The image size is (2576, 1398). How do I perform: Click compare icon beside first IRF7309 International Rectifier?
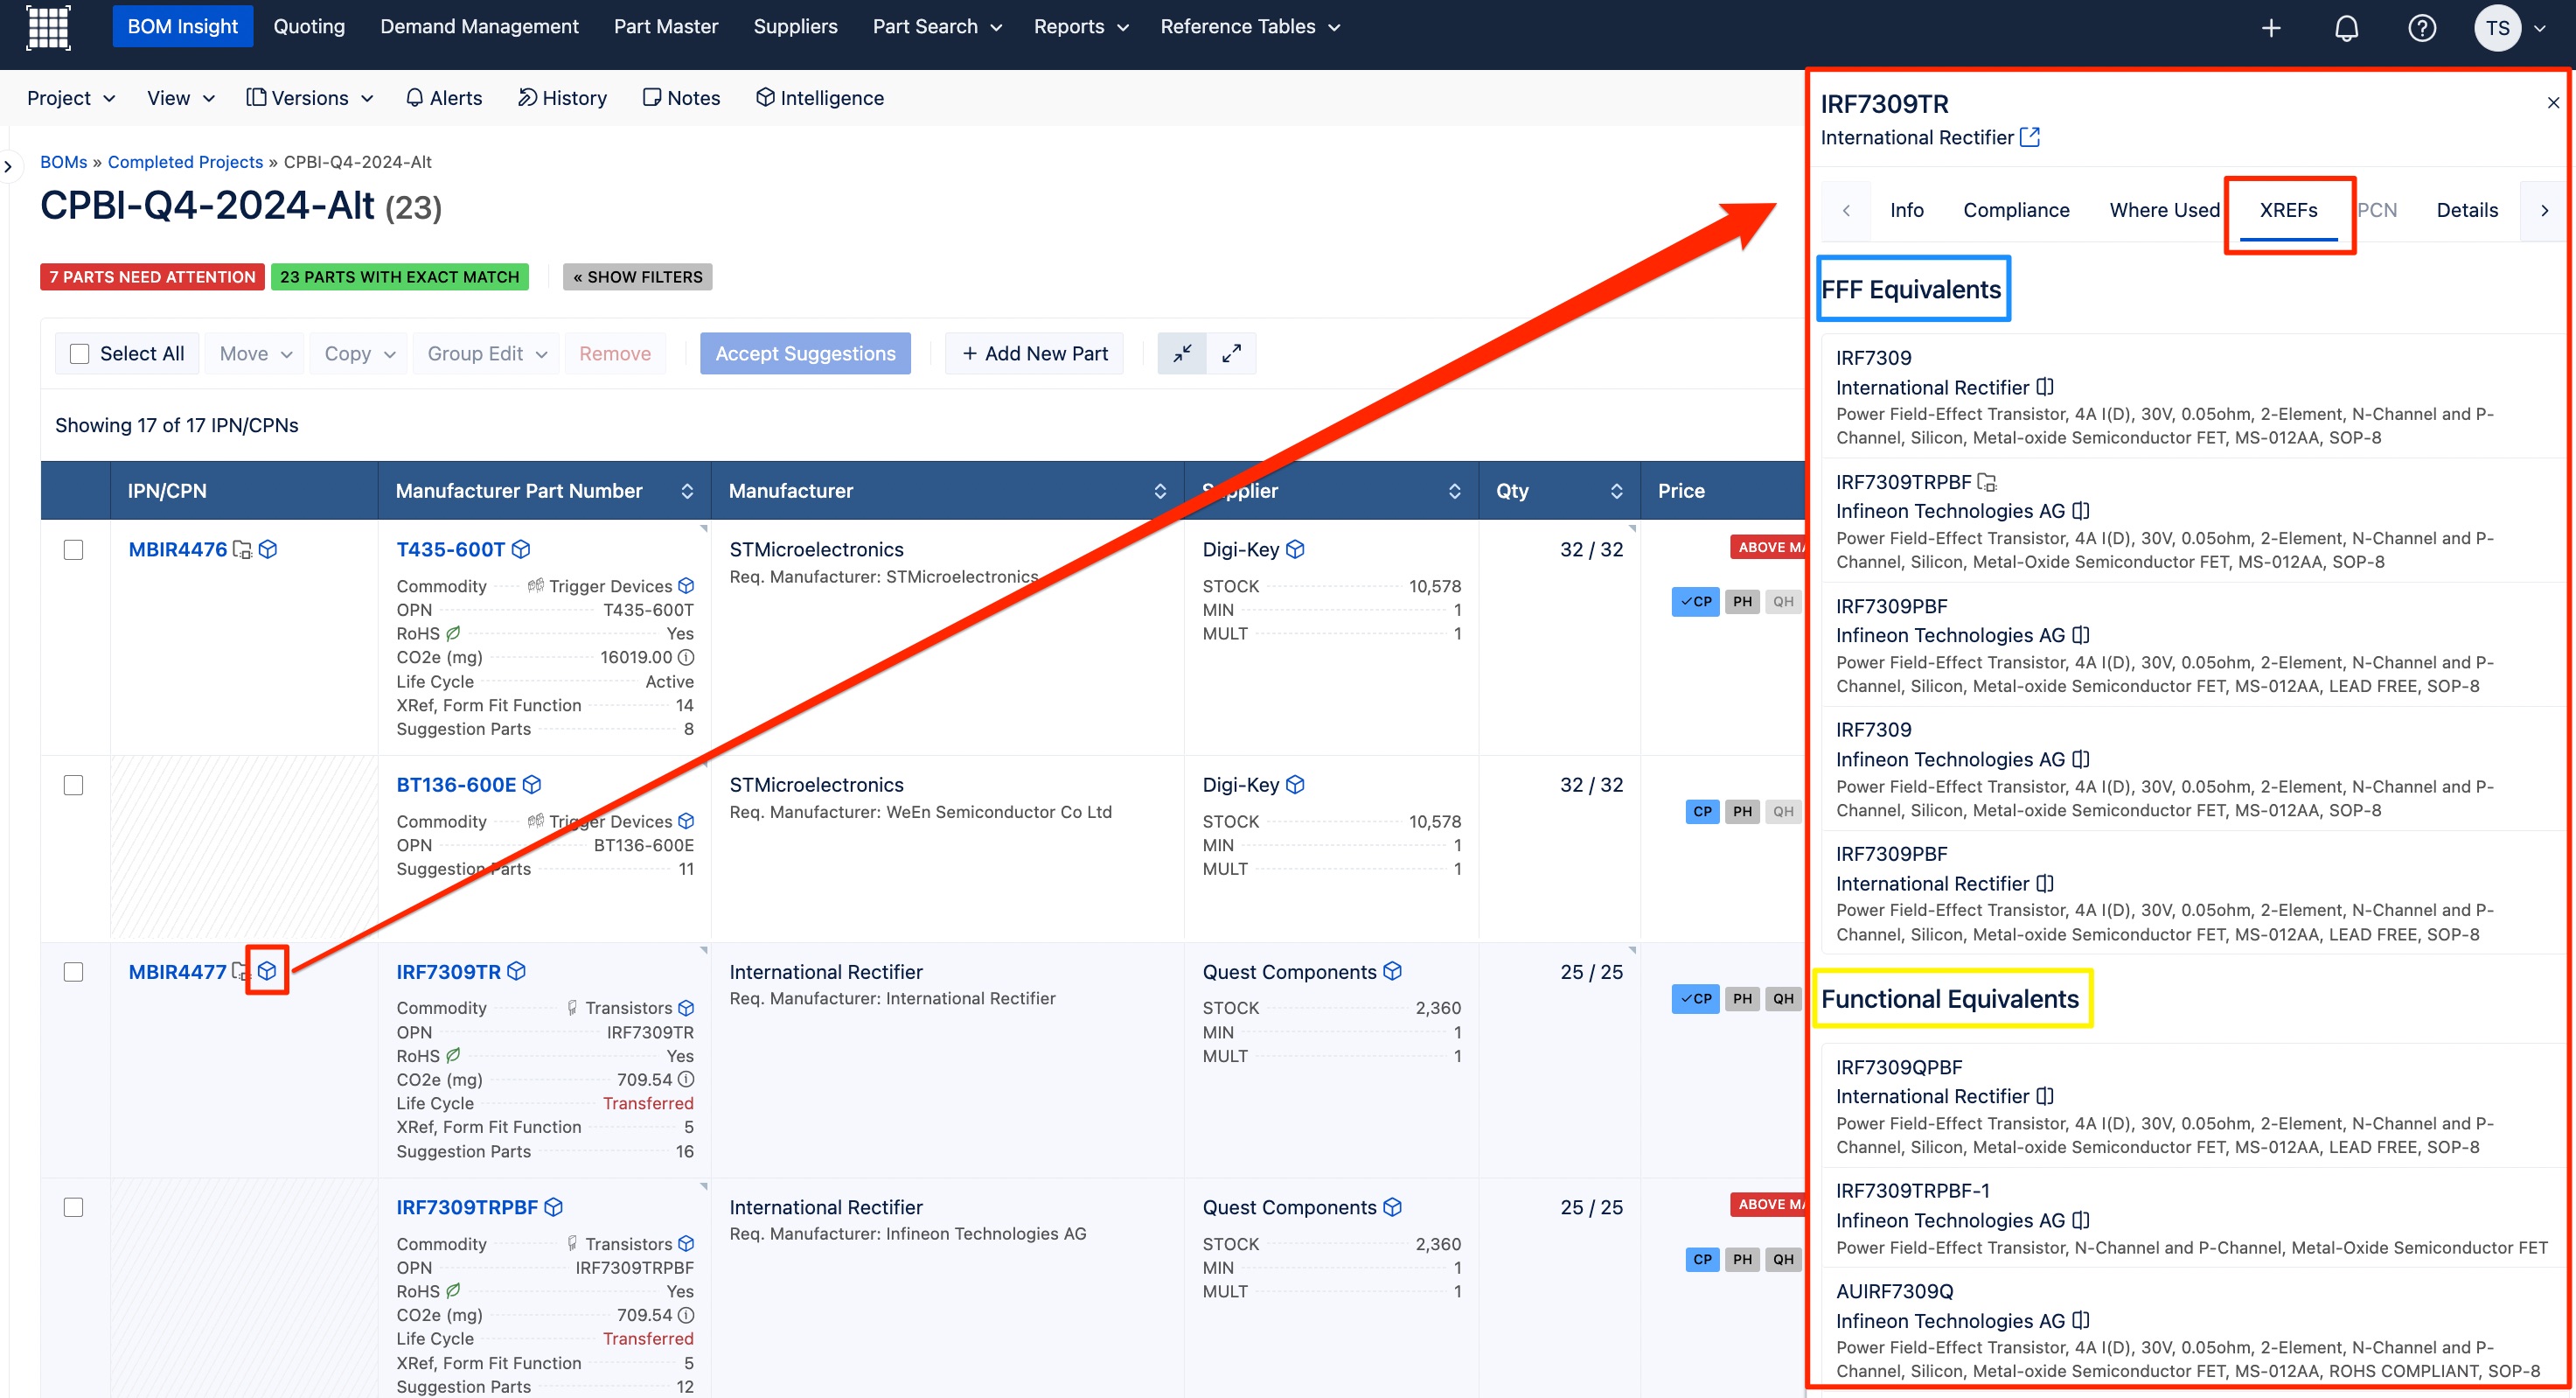coord(2045,388)
